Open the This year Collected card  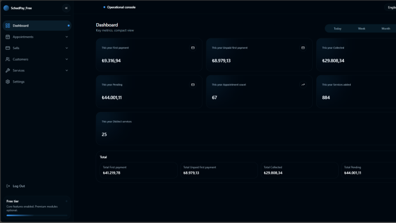click(x=356, y=55)
